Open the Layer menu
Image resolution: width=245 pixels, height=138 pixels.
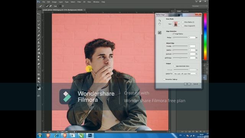click(x=61, y=2)
